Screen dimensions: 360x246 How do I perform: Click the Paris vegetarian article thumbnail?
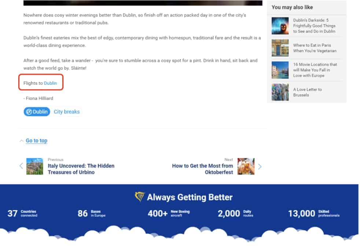coord(280,48)
